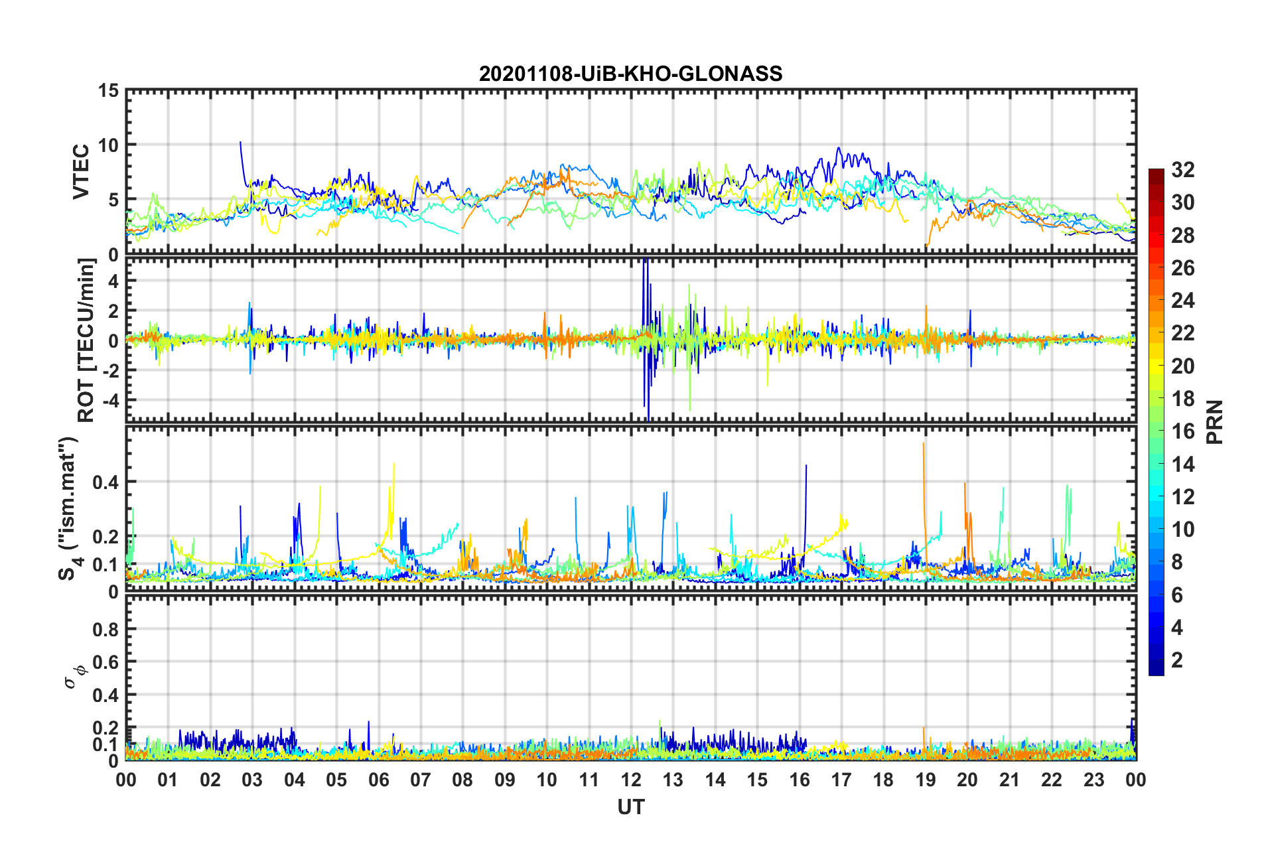Select the VTEC y-axis label
The width and height of the screenshot is (1262, 844).
[81, 171]
